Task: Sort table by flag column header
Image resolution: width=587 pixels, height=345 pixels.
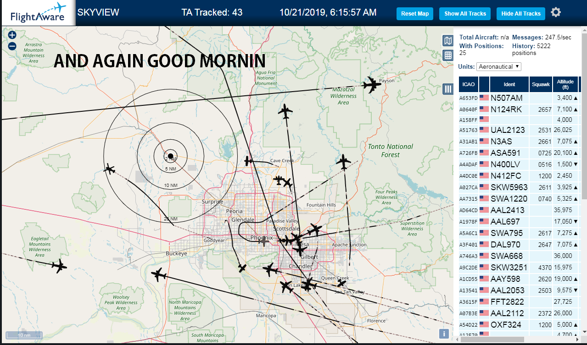Action: point(484,84)
